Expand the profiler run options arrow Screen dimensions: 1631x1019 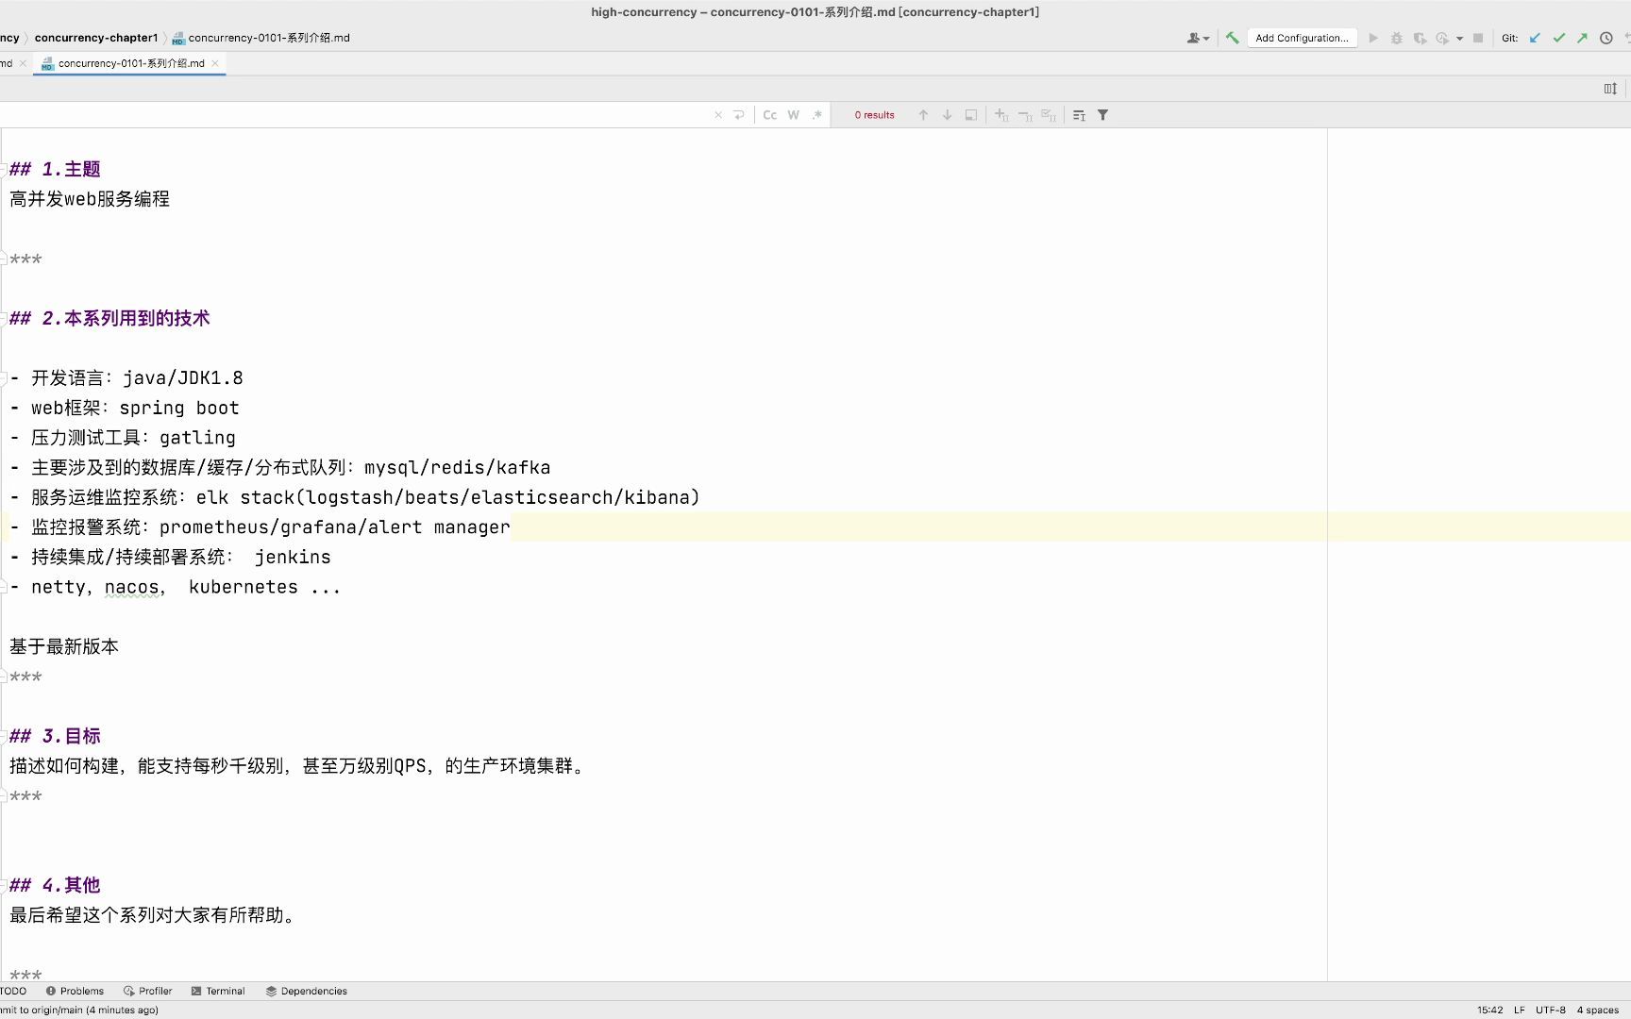coord(1459,39)
